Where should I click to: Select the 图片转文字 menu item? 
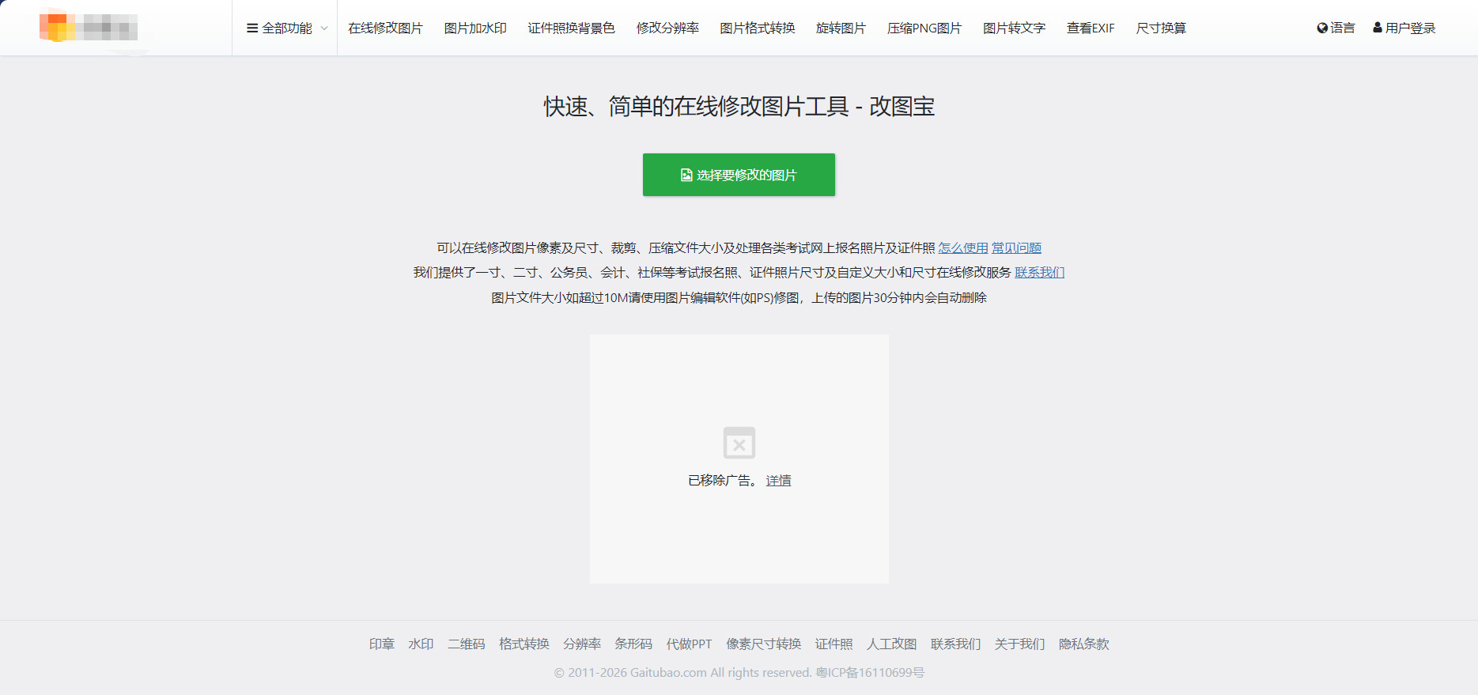coord(1015,28)
